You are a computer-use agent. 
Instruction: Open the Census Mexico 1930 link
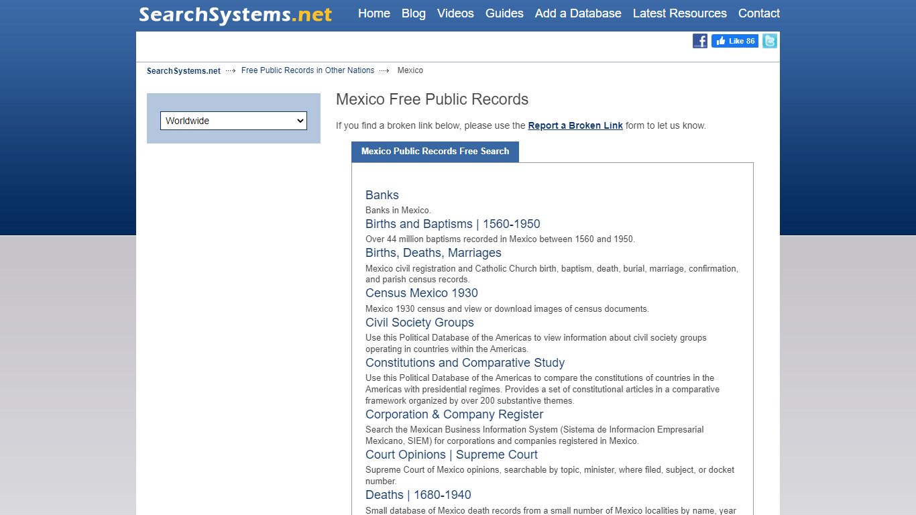[422, 293]
